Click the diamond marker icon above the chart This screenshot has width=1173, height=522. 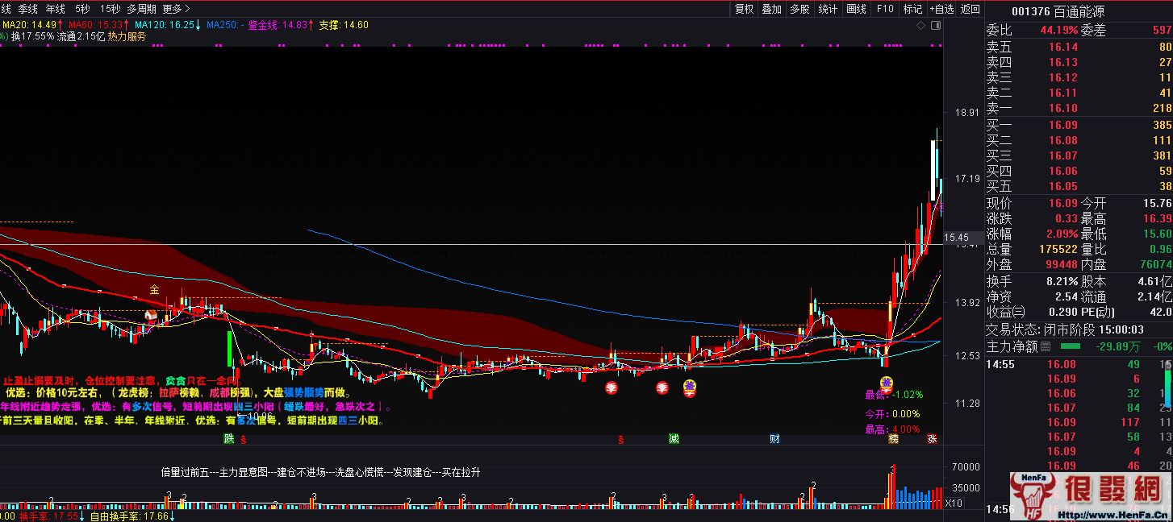(x=921, y=26)
